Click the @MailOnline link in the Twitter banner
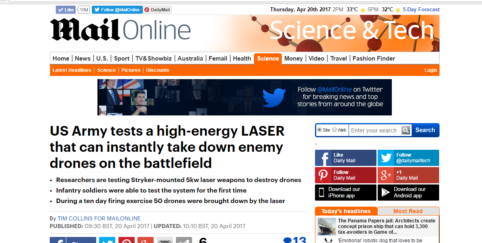The image size is (482, 243). pyautogui.click(x=334, y=90)
